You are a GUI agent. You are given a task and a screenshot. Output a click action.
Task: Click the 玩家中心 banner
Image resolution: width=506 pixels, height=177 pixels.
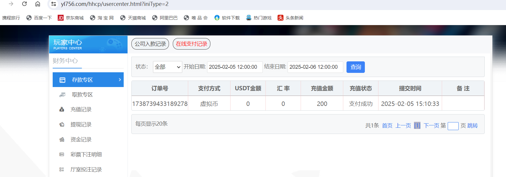[88, 44]
